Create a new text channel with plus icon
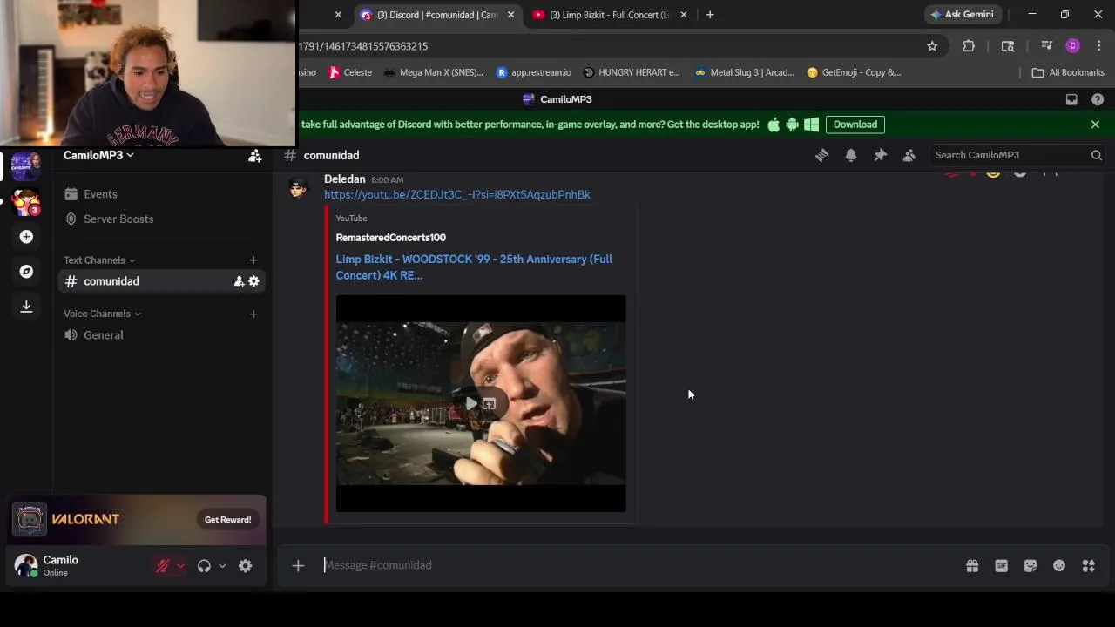1115x627 pixels. click(x=253, y=260)
